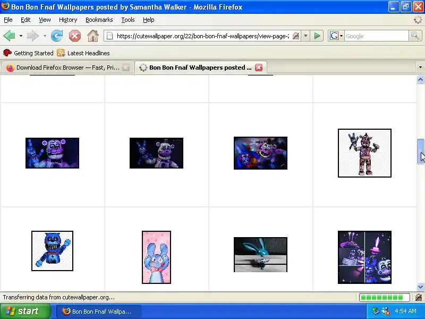Image resolution: width=425 pixels, height=319 pixels.
Task: Click the vertical scrollbar thumb
Action: (x=420, y=151)
